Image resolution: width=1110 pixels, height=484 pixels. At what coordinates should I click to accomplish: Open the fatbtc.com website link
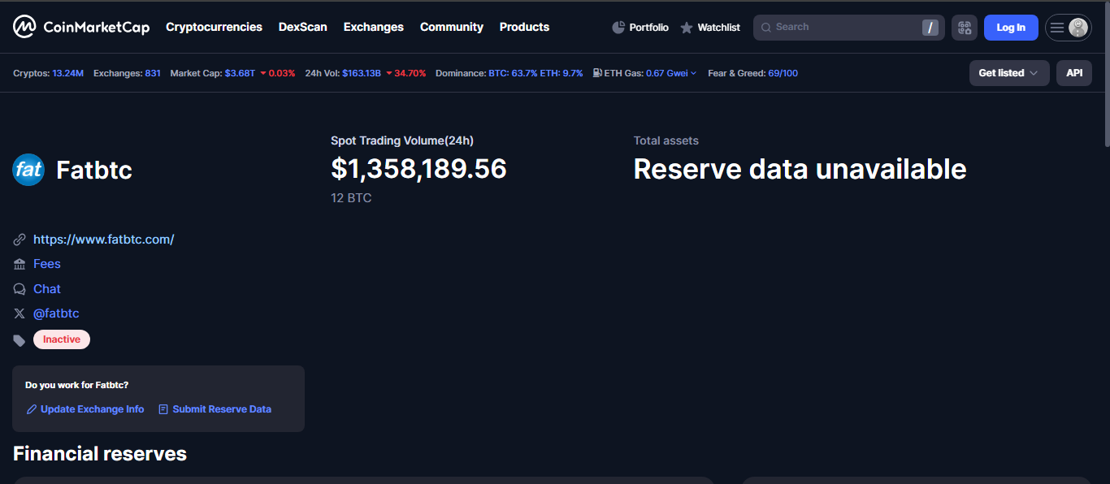click(x=103, y=240)
